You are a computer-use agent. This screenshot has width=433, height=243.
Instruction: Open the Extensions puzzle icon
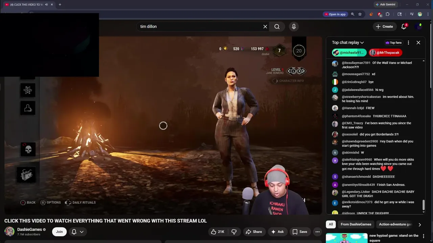coord(388,14)
